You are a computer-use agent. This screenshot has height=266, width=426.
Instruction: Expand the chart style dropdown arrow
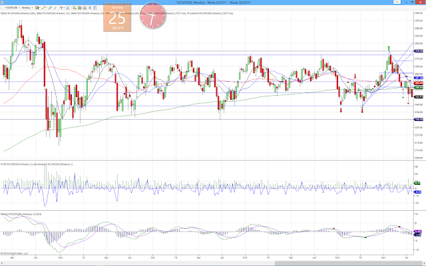(x=40, y=8)
